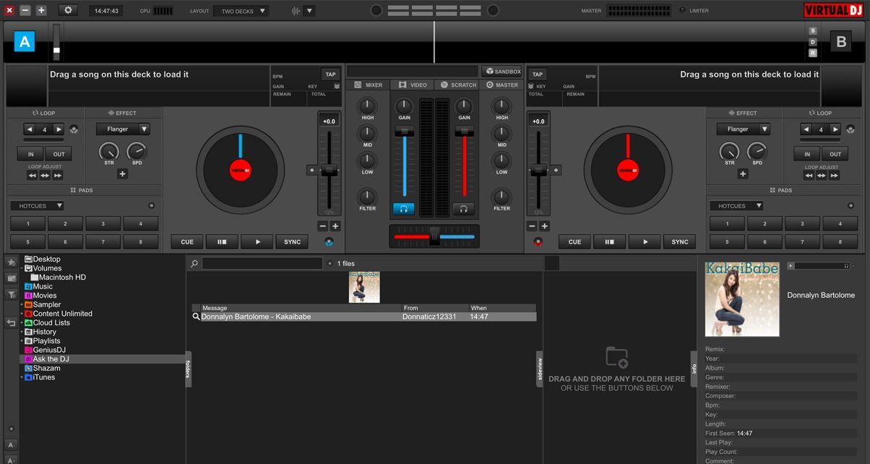Tap the right deck TAP button
The width and height of the screenshot is (870, 464).
tap(538, 74)
